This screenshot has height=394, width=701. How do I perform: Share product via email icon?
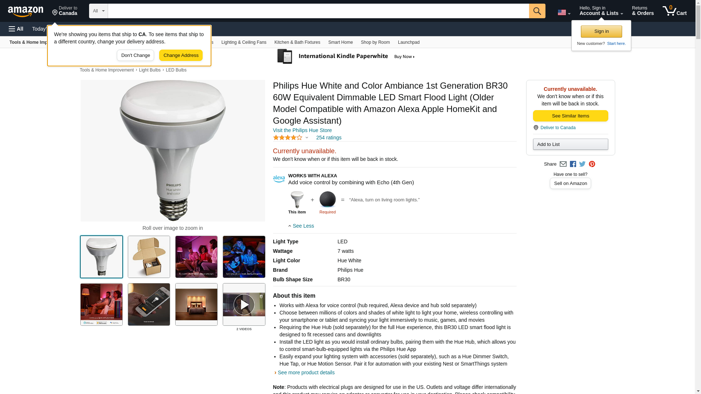point(563,164)
